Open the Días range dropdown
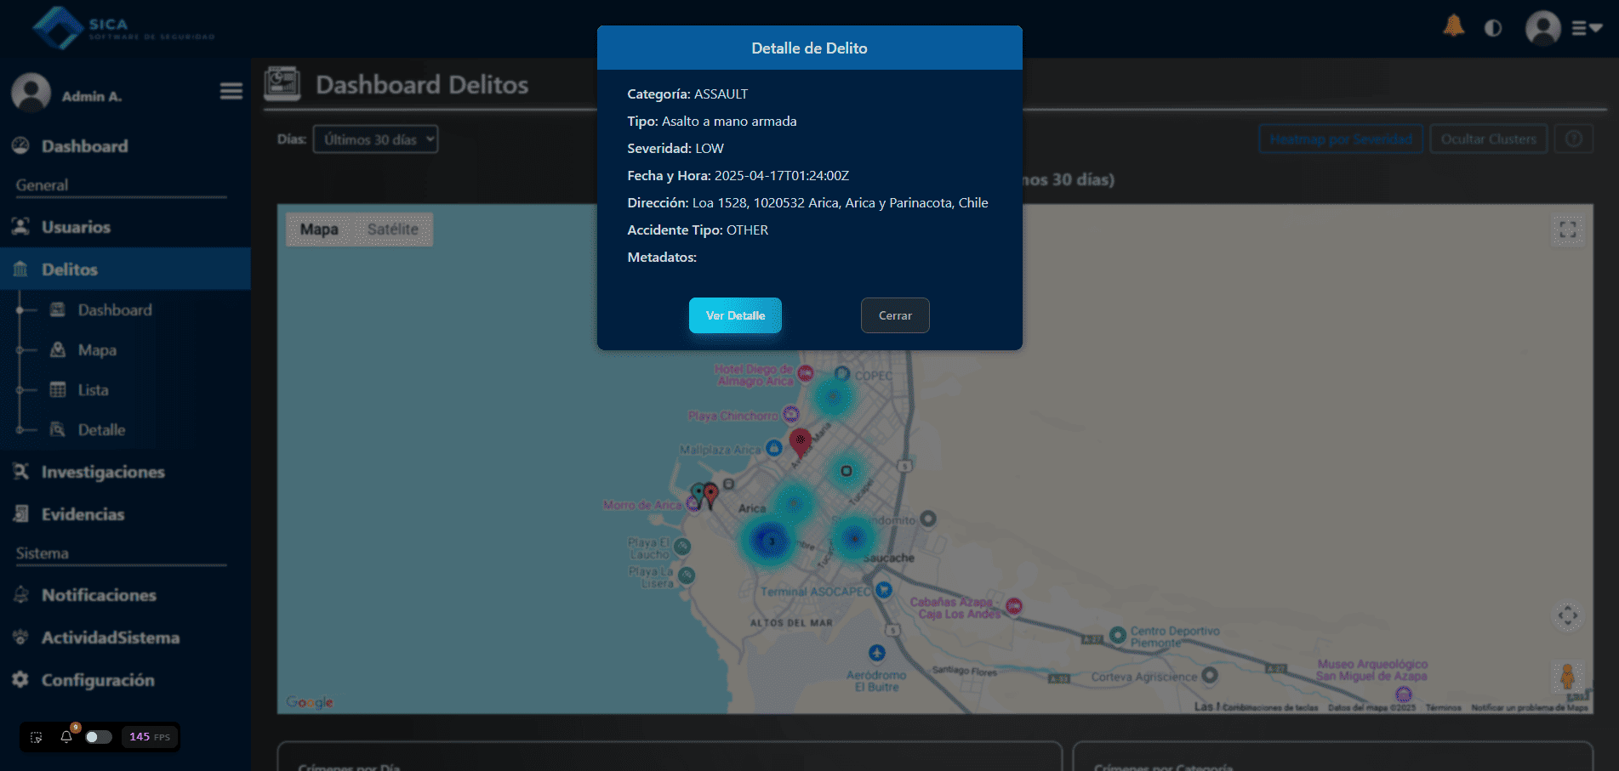Viewport: 1619px width, 771px height. point(375,139)
